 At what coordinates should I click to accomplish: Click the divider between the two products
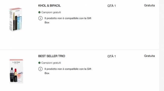pos(79,50)
